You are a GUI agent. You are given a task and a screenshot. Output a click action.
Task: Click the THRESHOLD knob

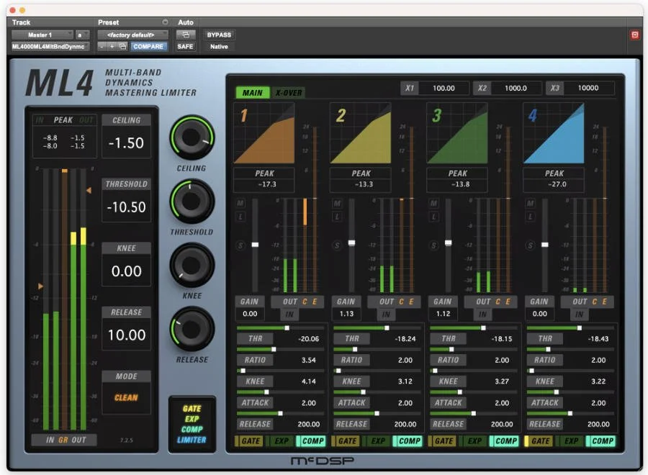pyautogui.click(x=192, y=202)
